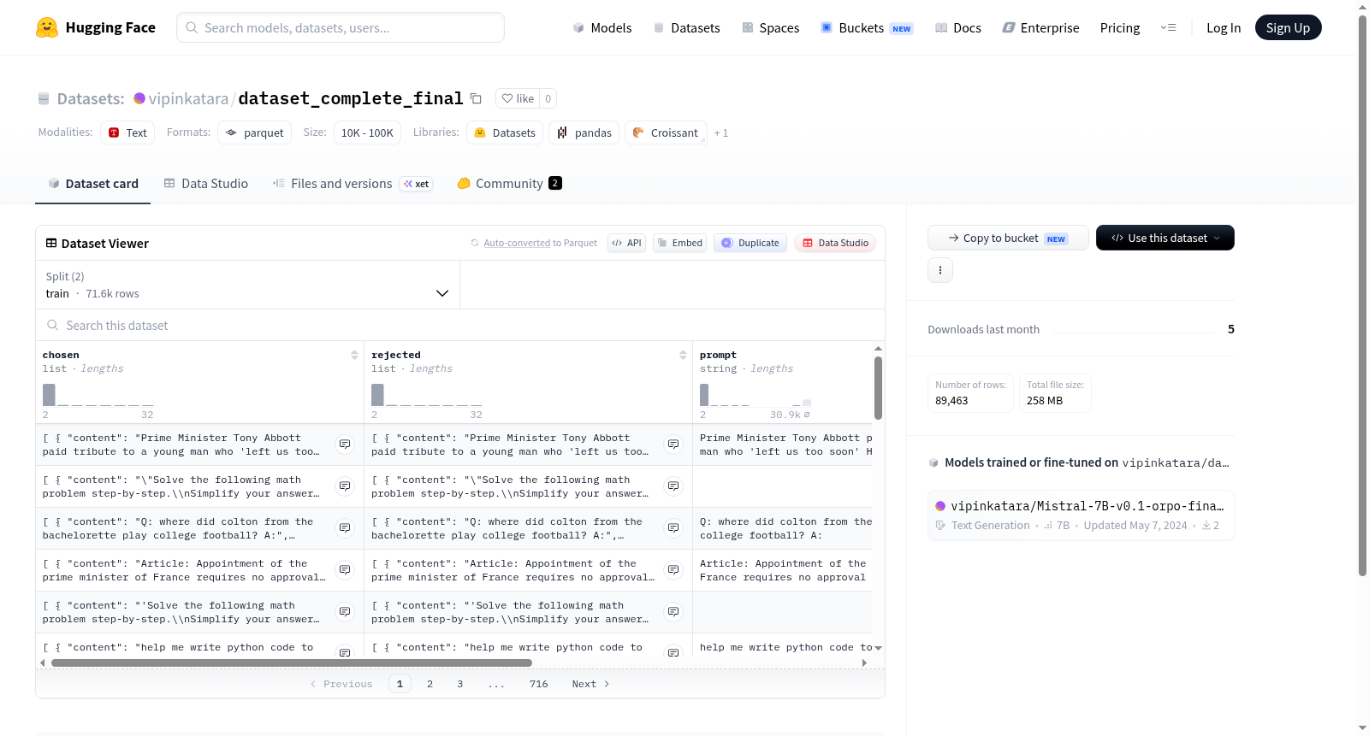Screen dimensions: 1369x736
Task: Expand rejected cell for colton bachelorette row
Action: (x=673, y=528)
